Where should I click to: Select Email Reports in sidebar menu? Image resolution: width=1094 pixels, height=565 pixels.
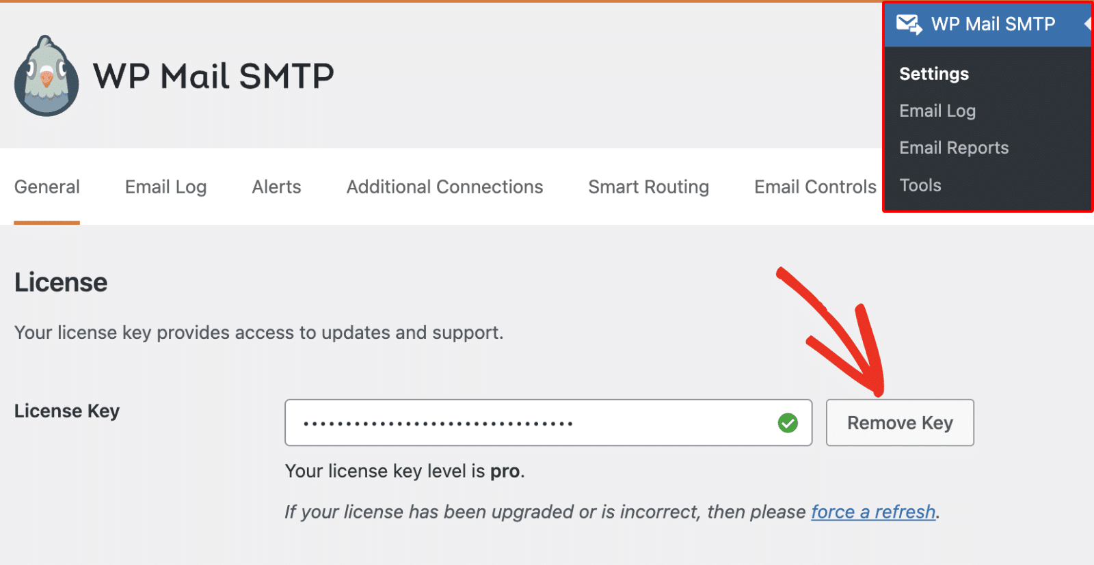pos(954,148)
